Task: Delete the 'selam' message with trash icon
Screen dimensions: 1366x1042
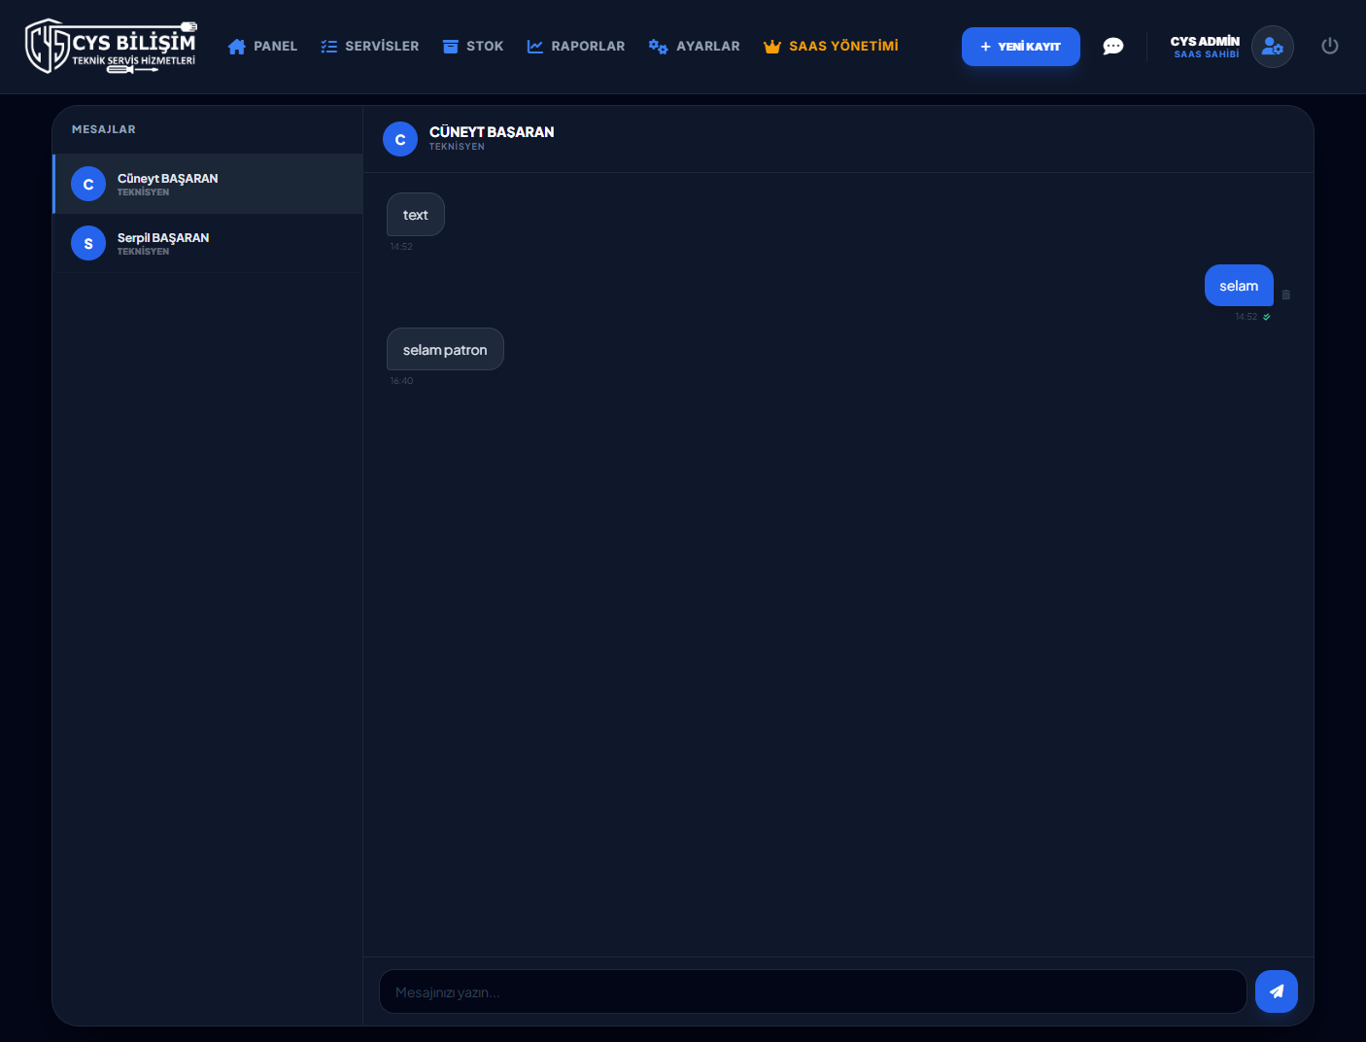Action: (x=1286, y=295)
